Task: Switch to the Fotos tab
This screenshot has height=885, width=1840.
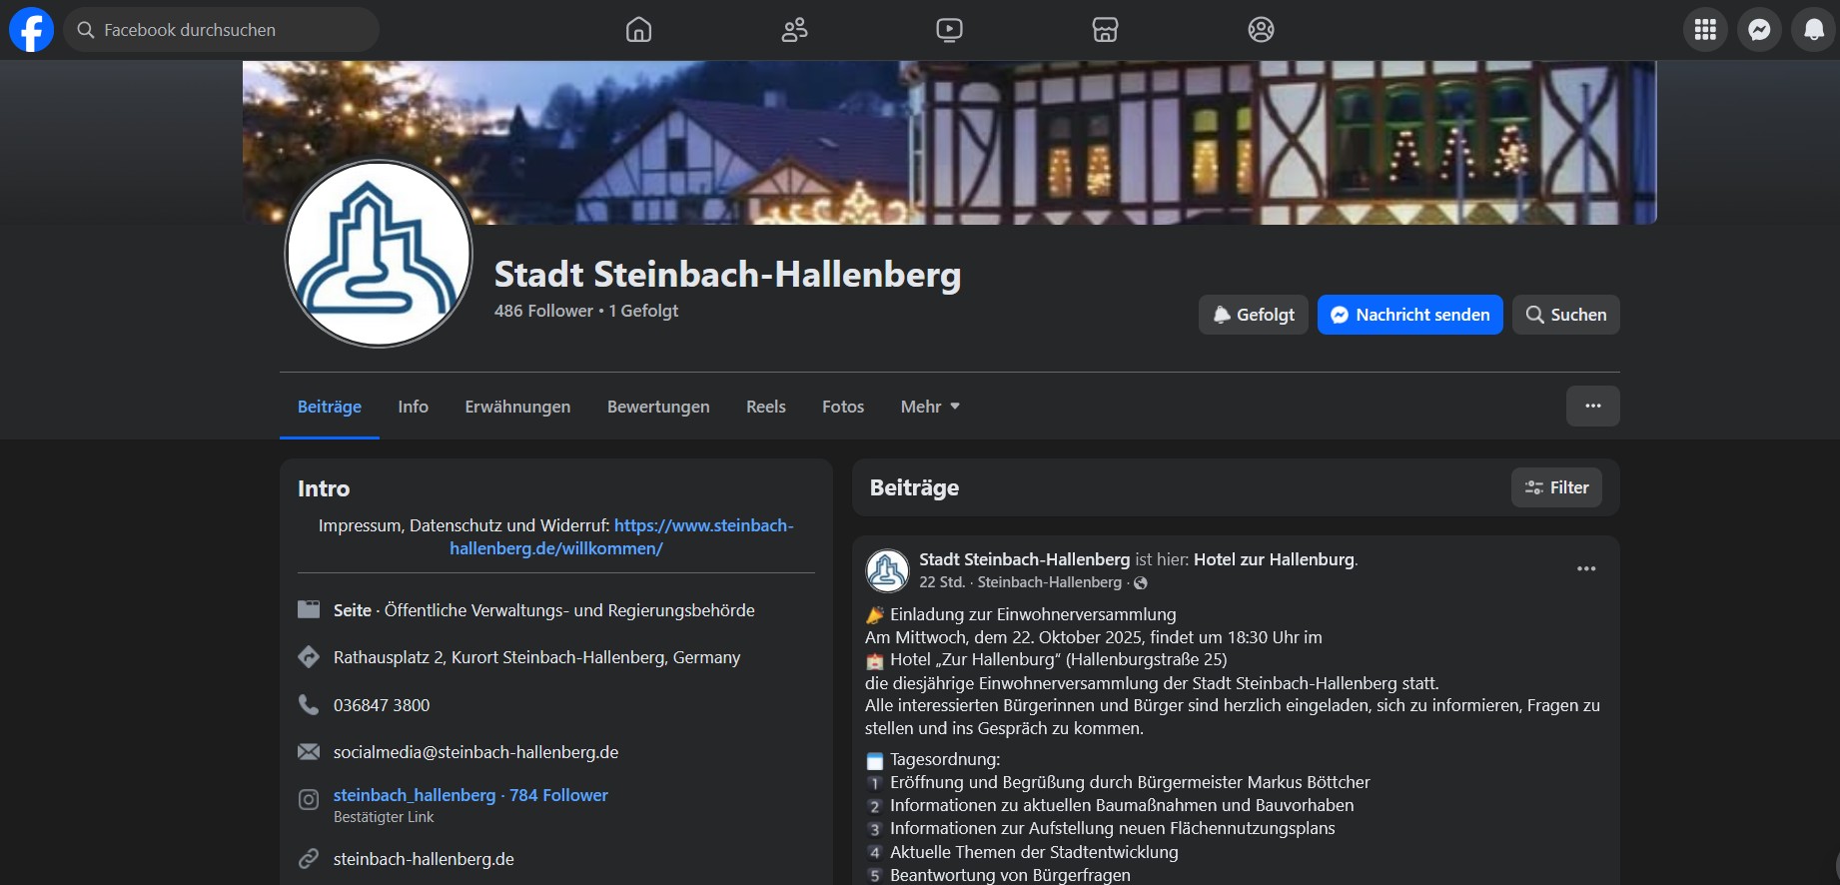Action: [842, 407]
